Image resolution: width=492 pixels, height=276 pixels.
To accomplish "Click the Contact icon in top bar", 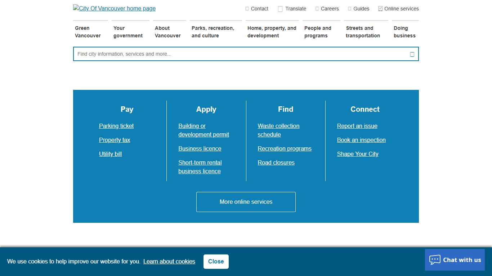I will click(x=247, y=9).
